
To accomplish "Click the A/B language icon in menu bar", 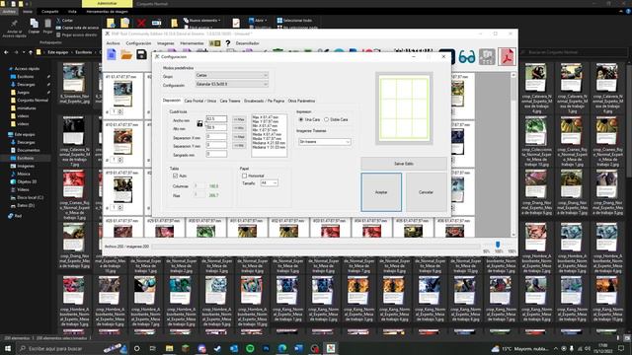I will pos(215,43).
